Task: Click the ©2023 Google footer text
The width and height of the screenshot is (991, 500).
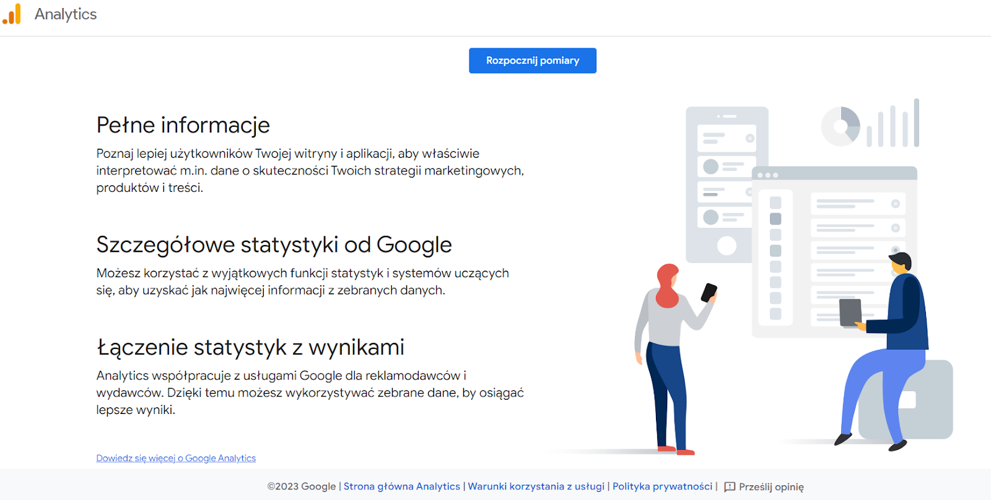Action: (x=302, y=486)
